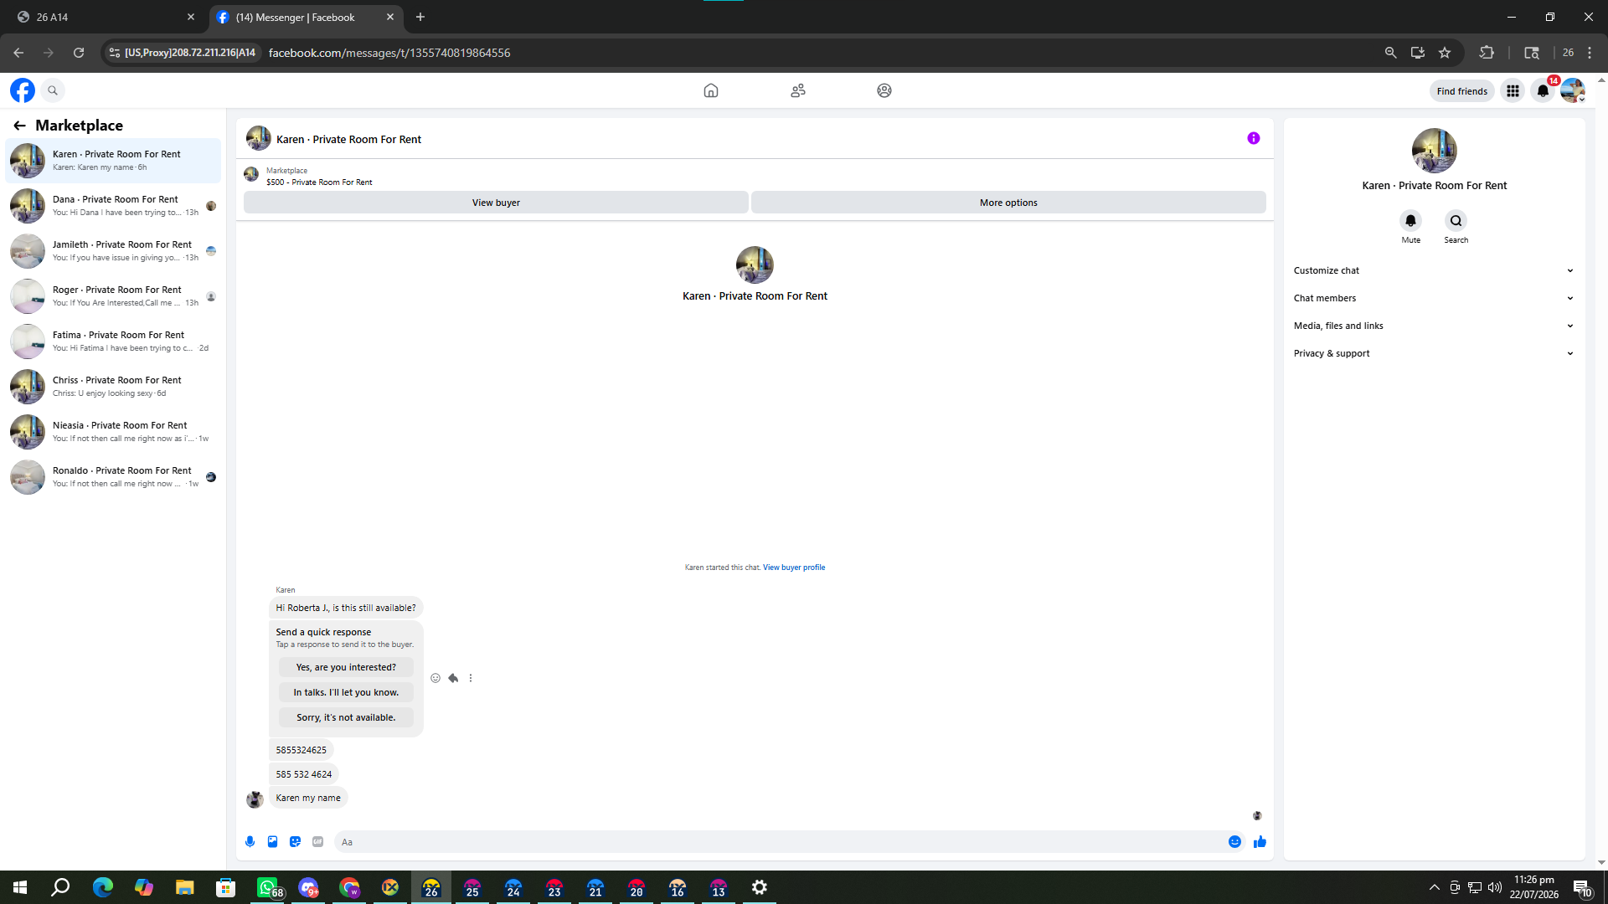Viewport: 1608px width, 904px height.
Task: Open the Facebook menu grid icon
Action: coord(1513,91)
